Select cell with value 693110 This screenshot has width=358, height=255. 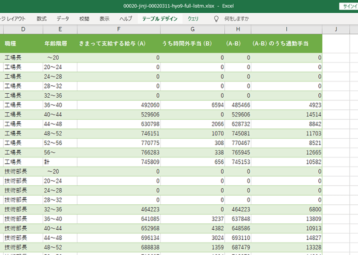point(238,238)
